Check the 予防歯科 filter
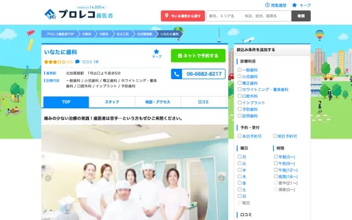Screen dimensions: 352x220 [240, 109]
